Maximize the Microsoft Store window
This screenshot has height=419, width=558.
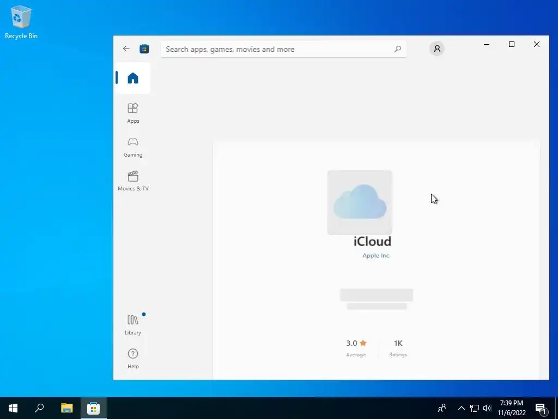(x=511, y=45)
